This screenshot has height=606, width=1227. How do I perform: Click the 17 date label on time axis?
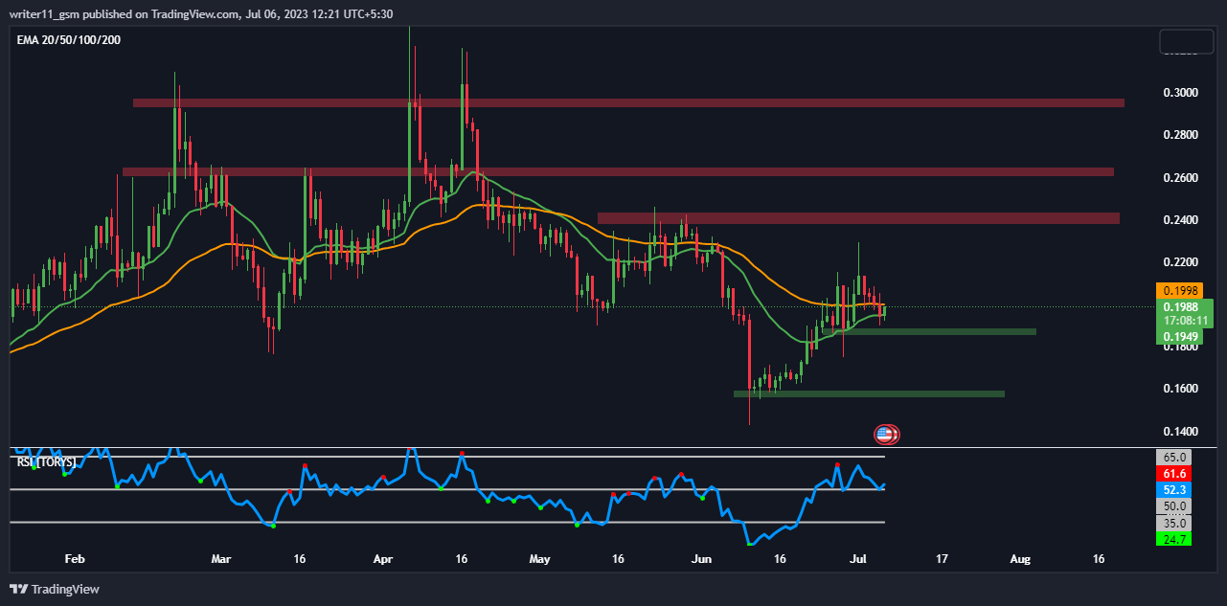[942, 558]
